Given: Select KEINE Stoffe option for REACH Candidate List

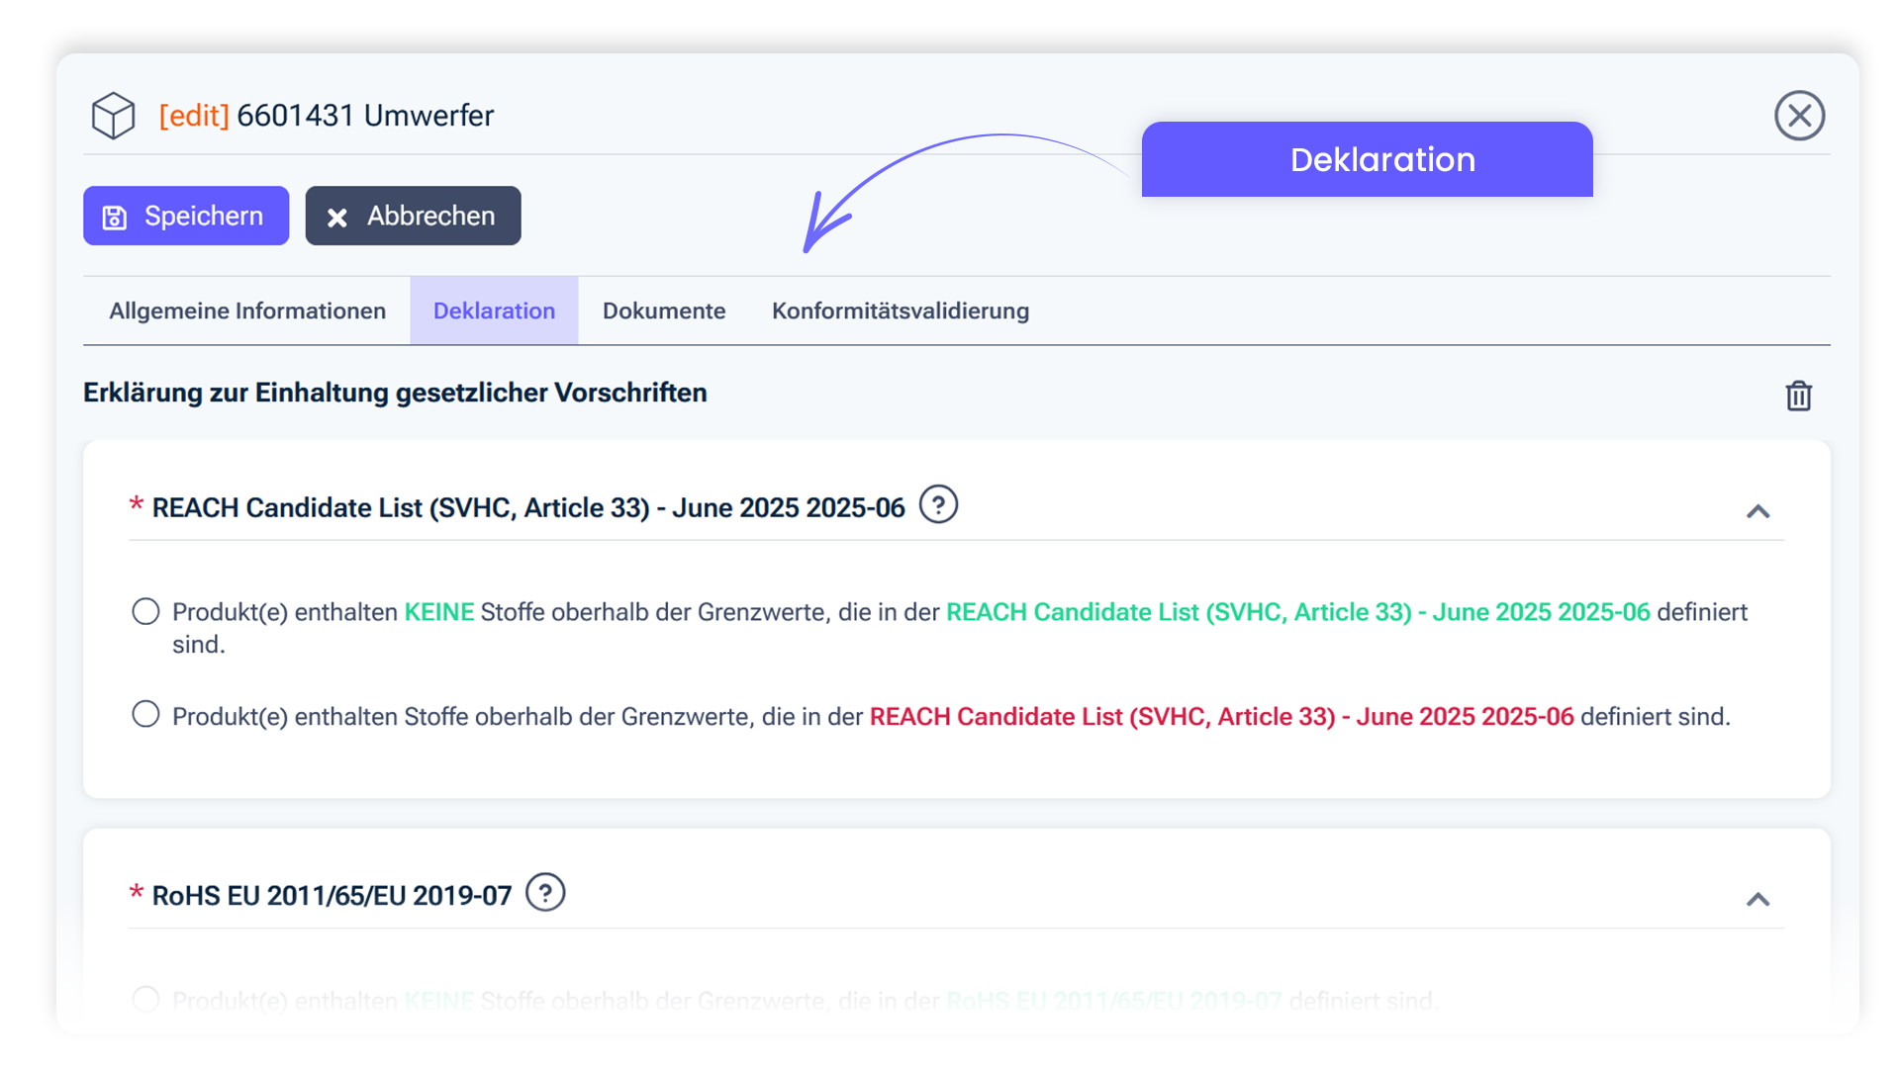Looking at the screenshot, I should 145,611.
